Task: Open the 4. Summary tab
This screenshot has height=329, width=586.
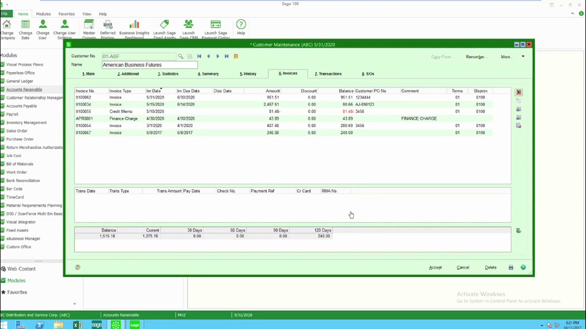Action: tap(208, 74)
